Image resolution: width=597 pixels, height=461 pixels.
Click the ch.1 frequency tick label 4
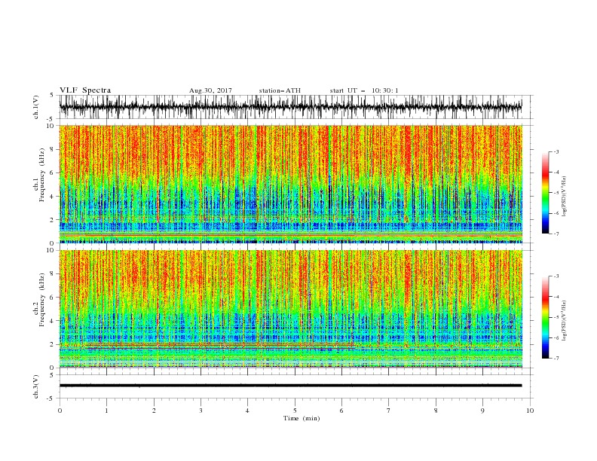coord(53,197)
